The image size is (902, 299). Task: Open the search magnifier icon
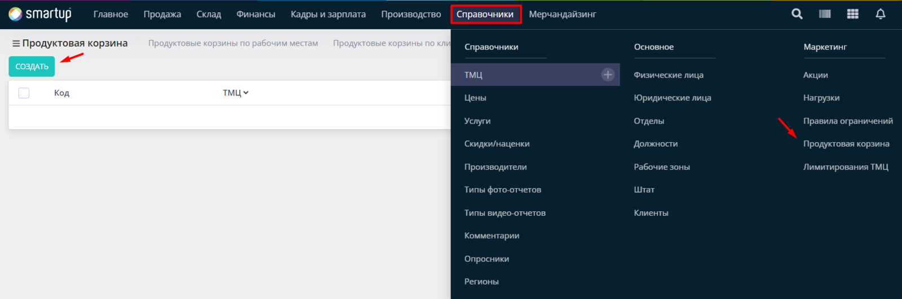[797, 14]
